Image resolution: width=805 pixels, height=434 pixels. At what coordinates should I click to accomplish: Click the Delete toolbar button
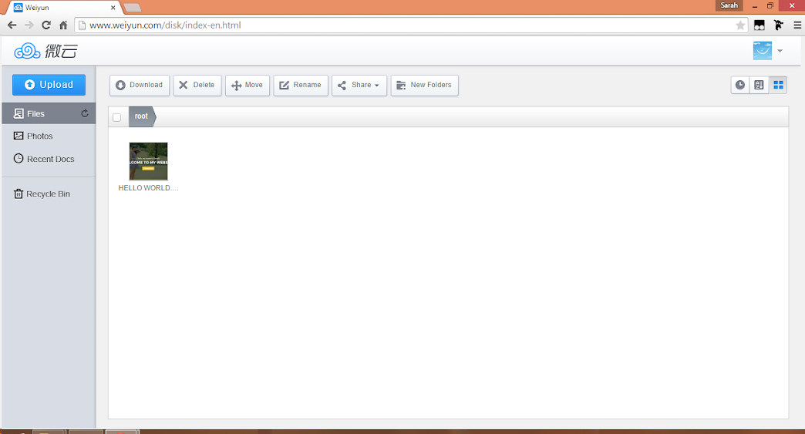(197, 85)
